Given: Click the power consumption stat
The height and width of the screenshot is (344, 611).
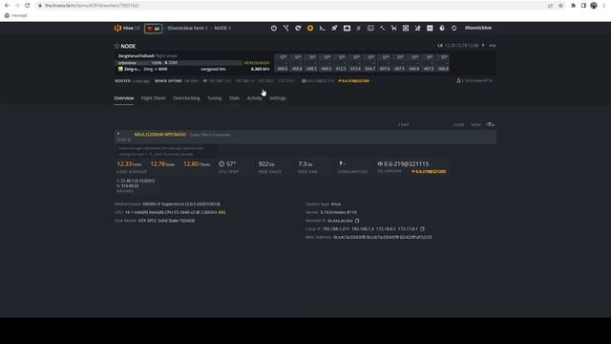Looking at the screenshot, I should tap(352, 166).
